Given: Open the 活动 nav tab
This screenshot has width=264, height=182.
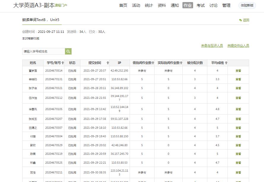Looking at the screenshot, I should pyautogui.click(x=136, y=5).
